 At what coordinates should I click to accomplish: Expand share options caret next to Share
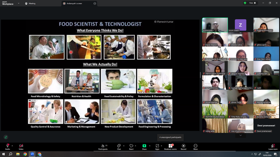point(150,146)
